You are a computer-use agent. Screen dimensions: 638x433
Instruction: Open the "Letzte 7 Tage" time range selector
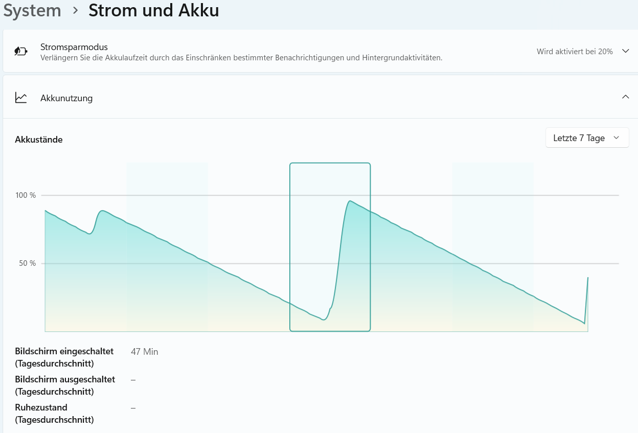[587, 138]
